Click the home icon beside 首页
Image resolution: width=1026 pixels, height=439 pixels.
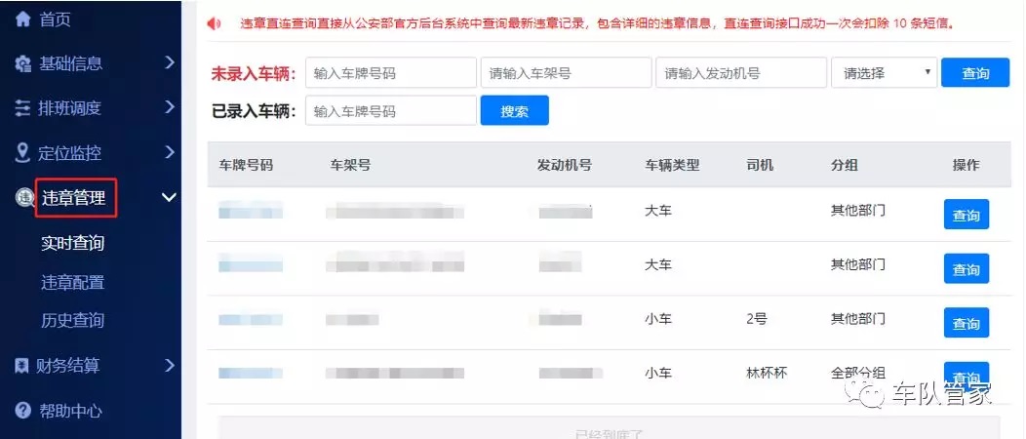click(x=23, y=19)
